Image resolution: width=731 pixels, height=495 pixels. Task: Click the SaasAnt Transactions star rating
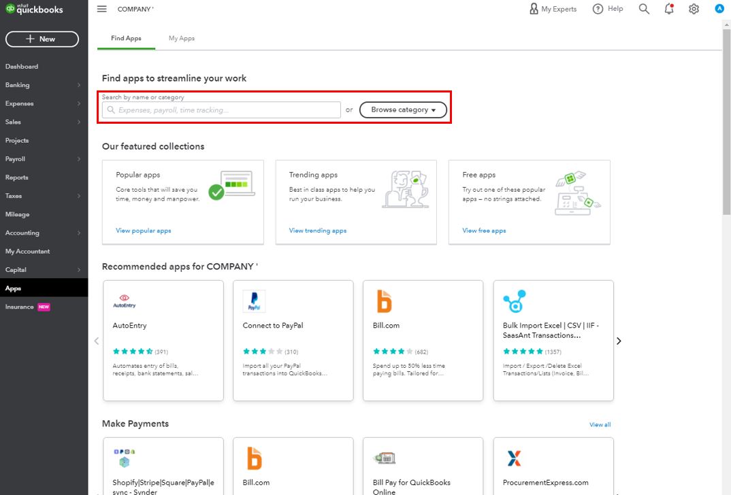[523, 352]
